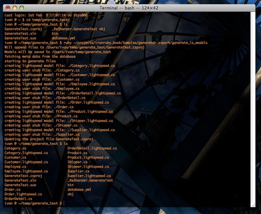Click 'database.yml' beside Order.cs in final listing

(x=80, y=189)
